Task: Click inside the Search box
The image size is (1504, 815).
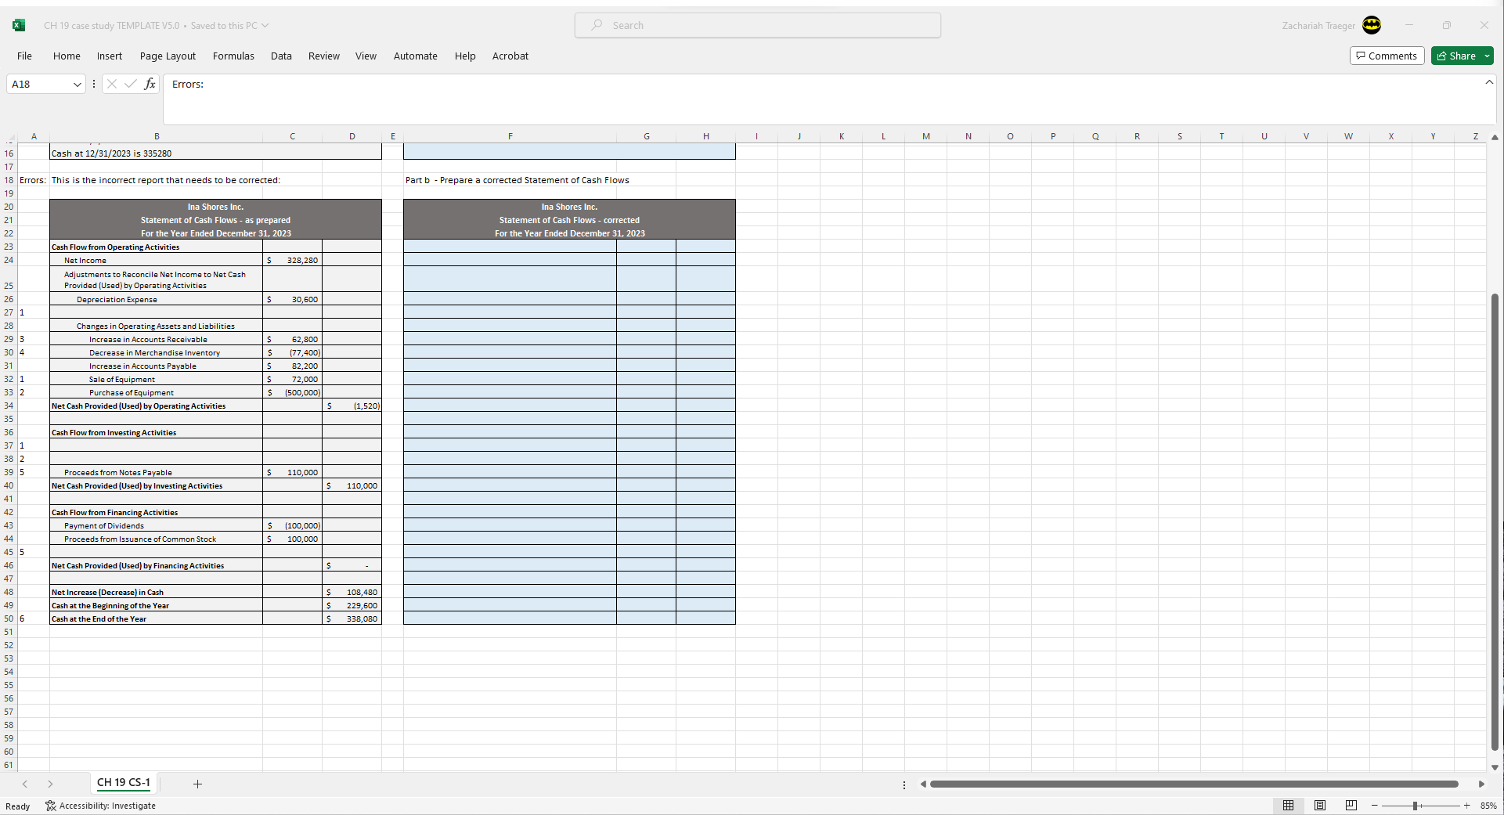Action: (757, 25)
